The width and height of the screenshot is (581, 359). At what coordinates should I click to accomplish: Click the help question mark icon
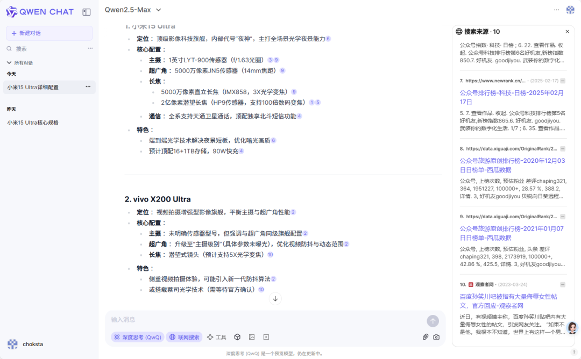pos(574,353)
